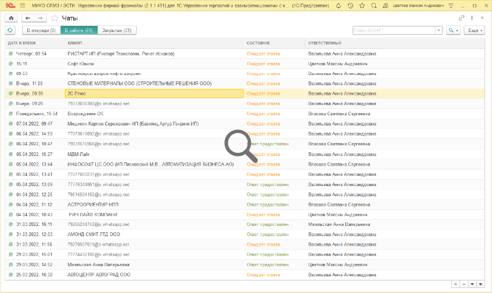Move up one page arrow
This screenshot has height=293, width=492.
tap(464, 284)
